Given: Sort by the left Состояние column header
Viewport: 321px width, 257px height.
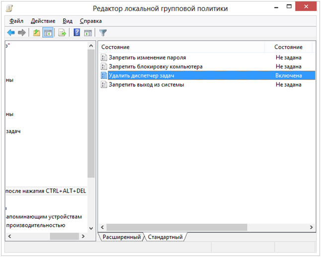Looking at the screenshot, I should (184, 47).
